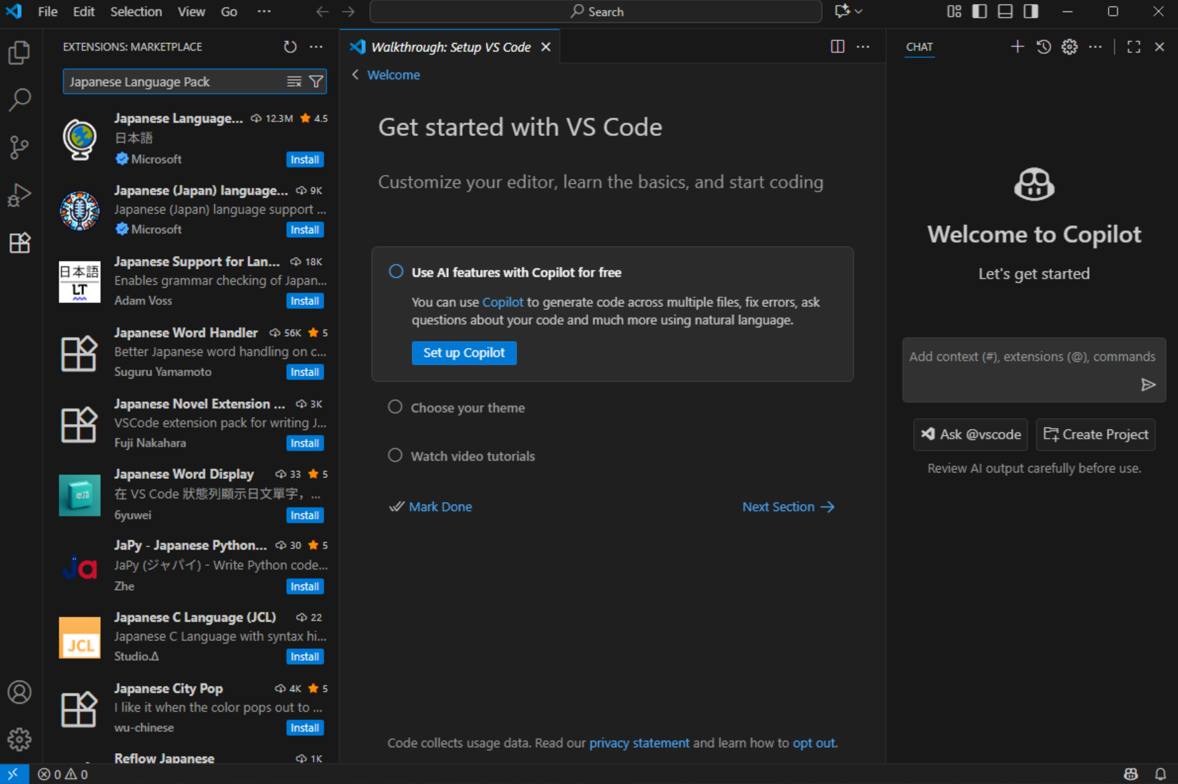Refresh the extensions marketplace list
The image size is (1178, 784).
(x=290, y=47)
